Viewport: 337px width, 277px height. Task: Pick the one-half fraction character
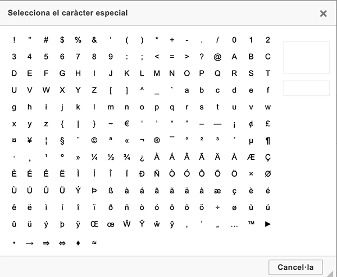(111, 158)
